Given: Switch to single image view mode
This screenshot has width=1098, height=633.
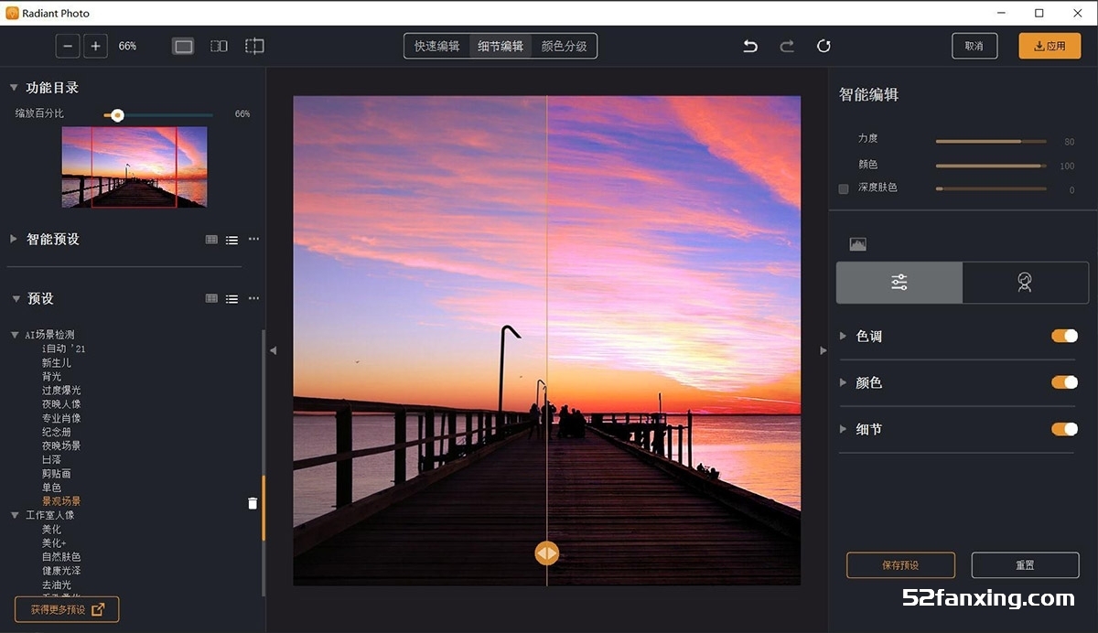Looking at the screenshot, I should (184, 46).
